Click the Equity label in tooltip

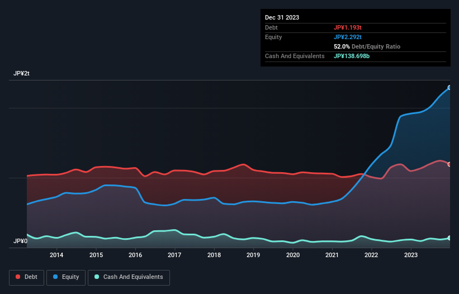273,37
